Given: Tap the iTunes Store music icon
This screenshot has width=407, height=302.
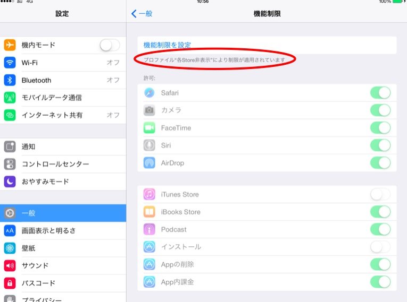Looking at the screenshot, I should coord(149,194).
